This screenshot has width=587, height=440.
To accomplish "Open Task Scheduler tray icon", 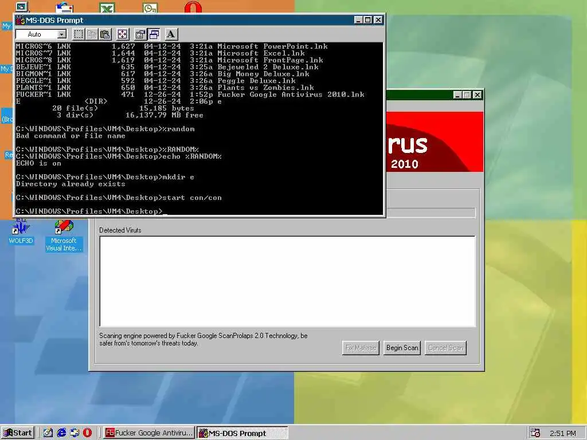I will point(535,433).
